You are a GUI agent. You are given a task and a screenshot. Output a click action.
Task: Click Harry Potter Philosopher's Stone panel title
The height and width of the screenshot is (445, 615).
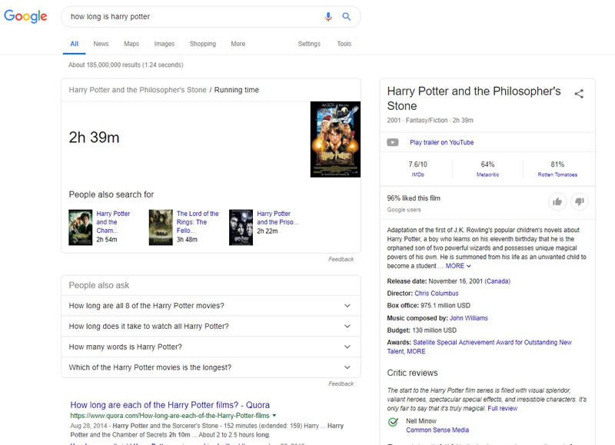click(x=474, y=98)
